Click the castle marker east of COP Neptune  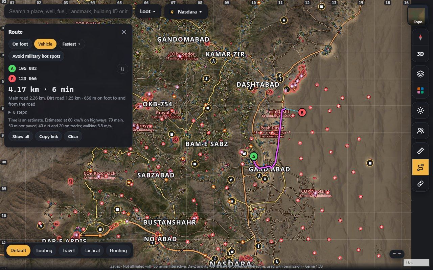(370, 163)
